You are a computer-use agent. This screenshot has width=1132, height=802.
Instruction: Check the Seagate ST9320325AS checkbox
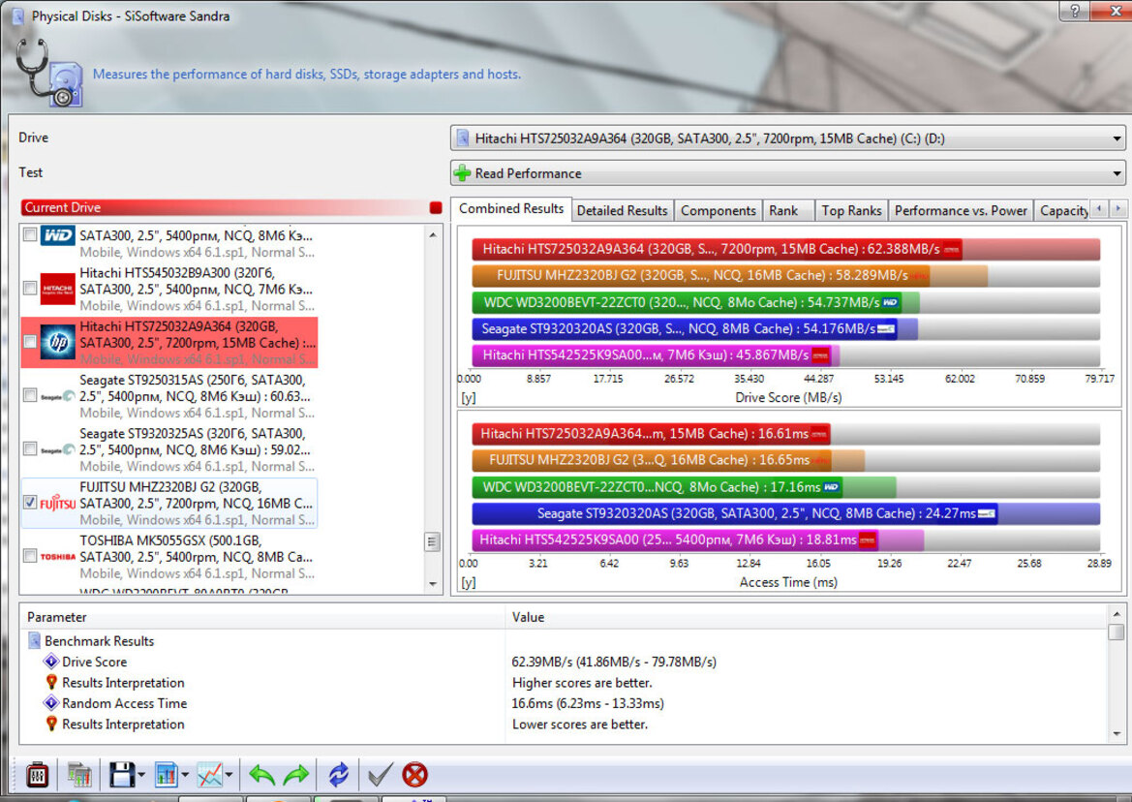(x=30, y=449)
